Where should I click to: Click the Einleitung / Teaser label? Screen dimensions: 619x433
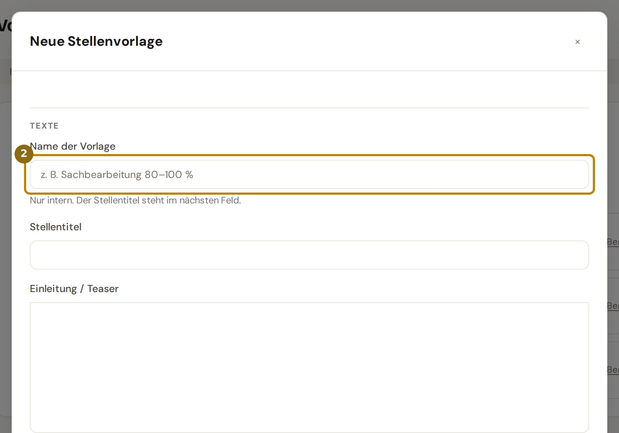[74, 289]
